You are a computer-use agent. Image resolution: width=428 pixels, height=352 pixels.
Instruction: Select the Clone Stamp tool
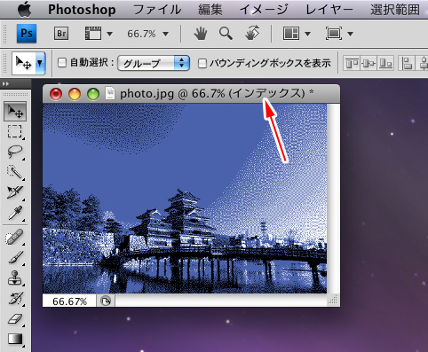point(15,278)
